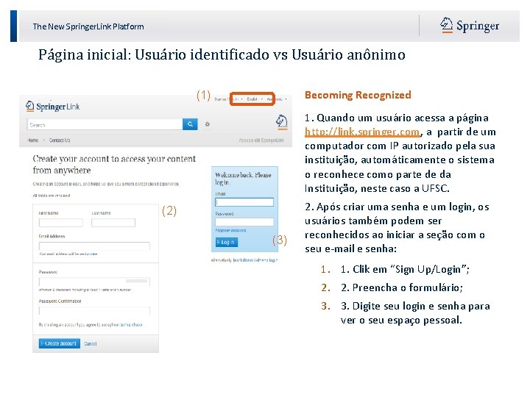Focus the First Name field
The width and height of the screenshot is (530, 397).
pyautogui.click(x=61, y=223)
